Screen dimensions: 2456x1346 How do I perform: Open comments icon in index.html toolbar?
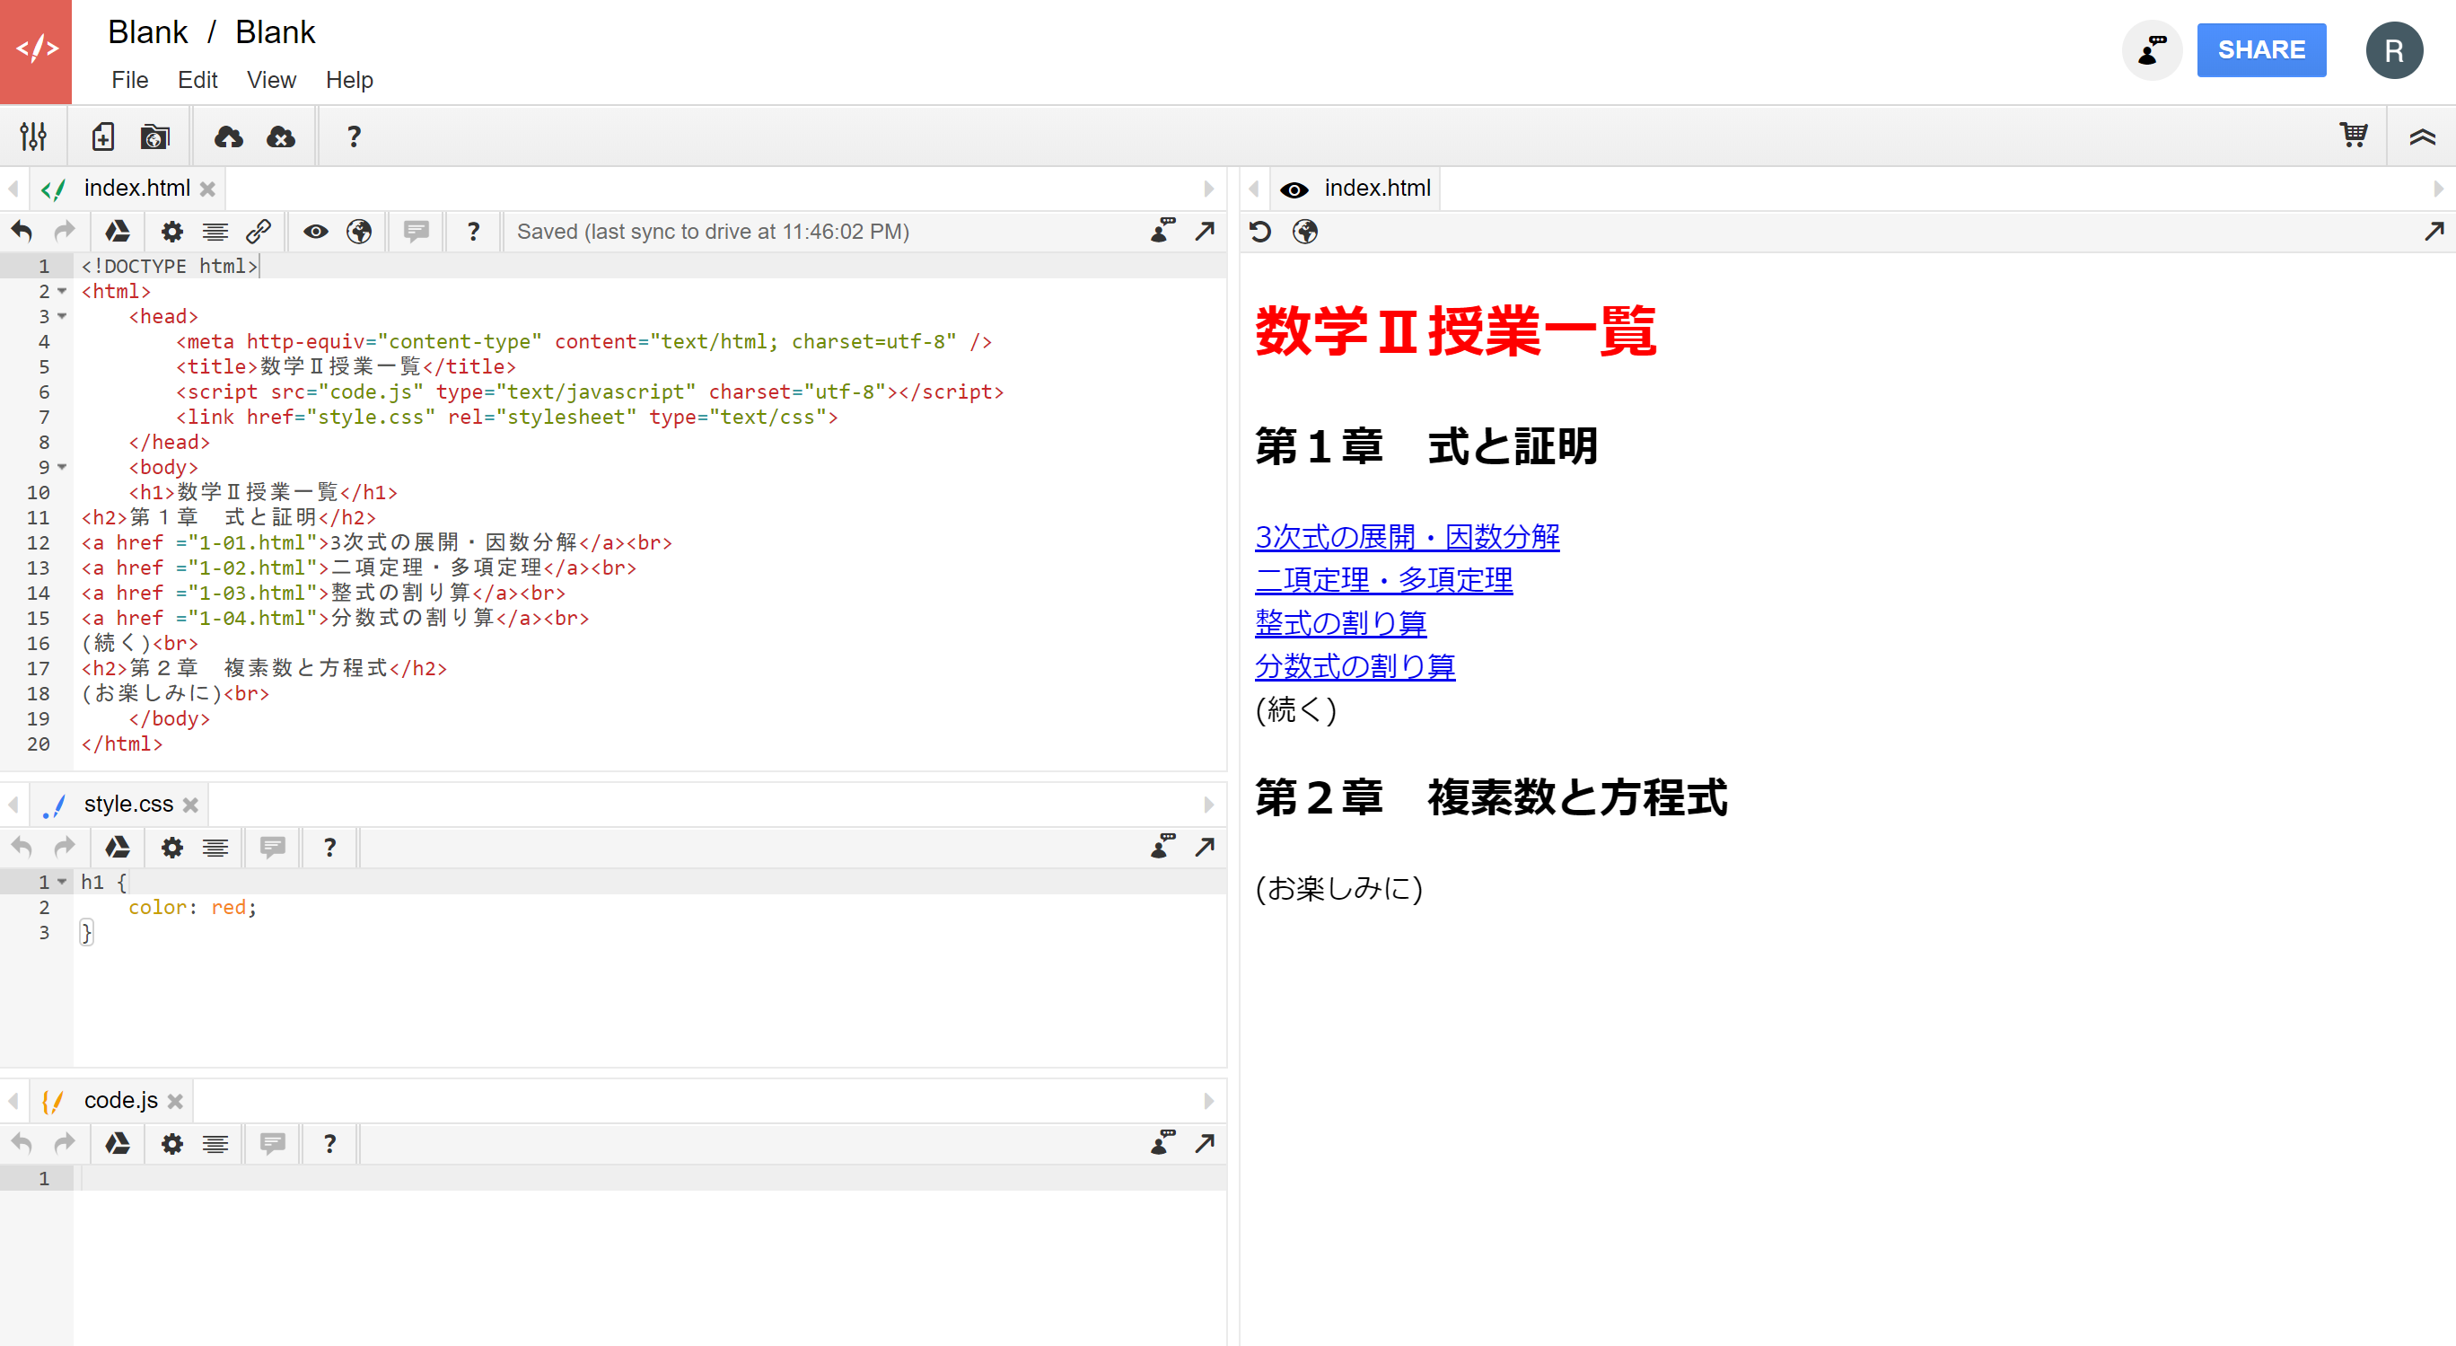tap(416, 231)
